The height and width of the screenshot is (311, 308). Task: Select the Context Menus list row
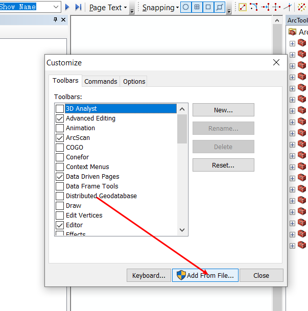[116, 167]
